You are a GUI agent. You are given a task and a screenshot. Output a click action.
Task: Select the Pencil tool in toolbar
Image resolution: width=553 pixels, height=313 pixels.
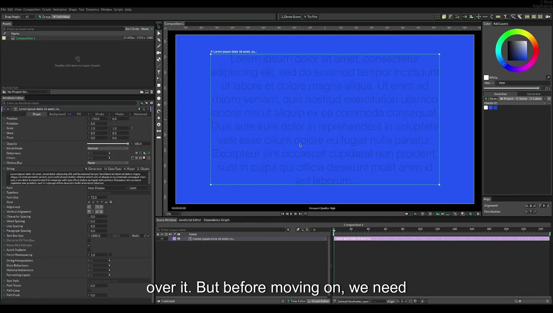pos(159,46)
